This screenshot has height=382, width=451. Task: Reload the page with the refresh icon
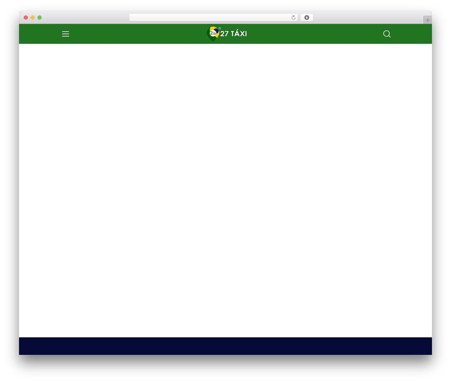coord(293,18)
